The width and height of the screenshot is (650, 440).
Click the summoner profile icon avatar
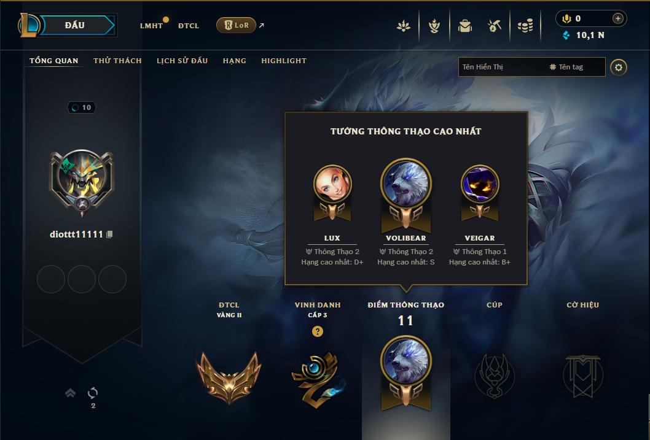(x=82, y=178)
